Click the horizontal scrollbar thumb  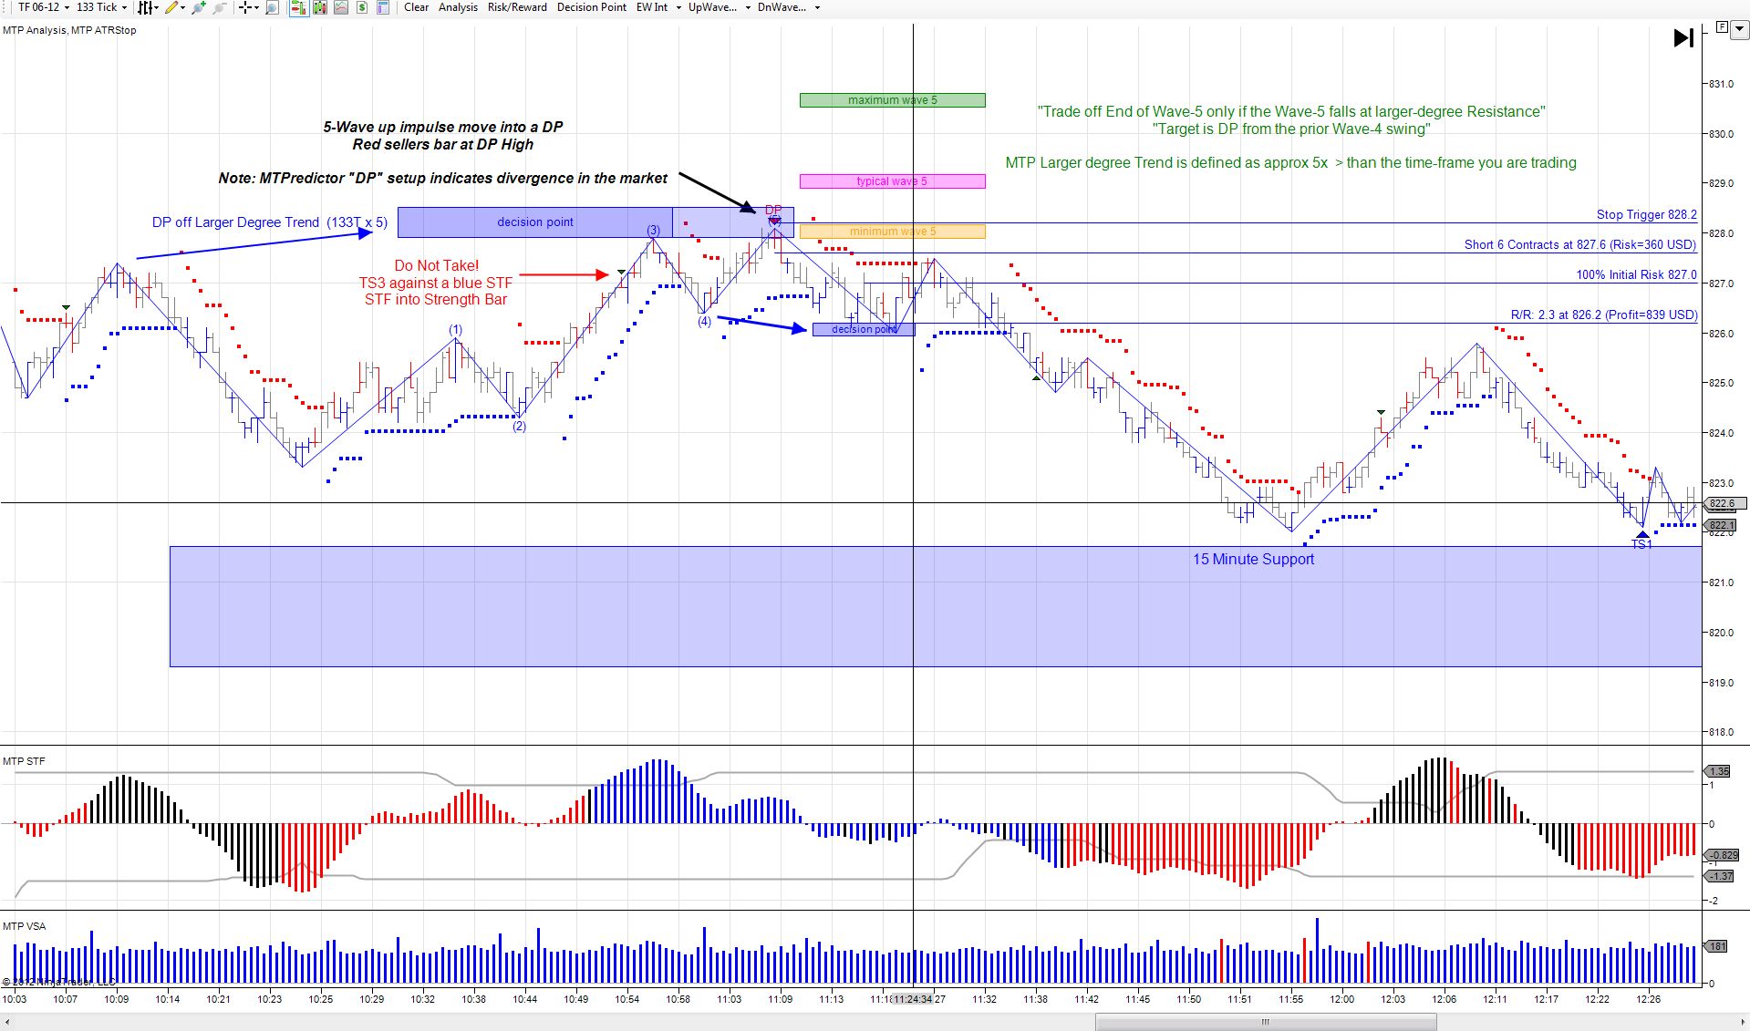(x=1266, y=1022)
